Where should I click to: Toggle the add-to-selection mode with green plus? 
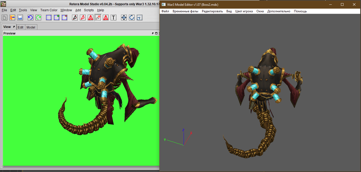click(57, 18)
